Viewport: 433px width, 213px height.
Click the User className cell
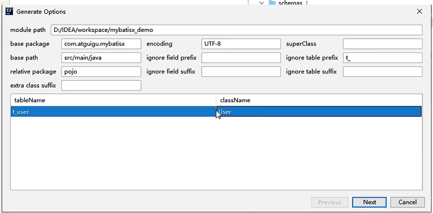pos(319,112)
